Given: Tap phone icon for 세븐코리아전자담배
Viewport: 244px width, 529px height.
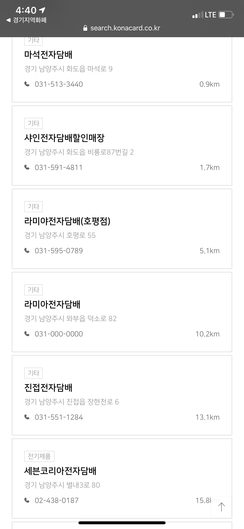Looking at the screenshot, I should tap(27, 500).
